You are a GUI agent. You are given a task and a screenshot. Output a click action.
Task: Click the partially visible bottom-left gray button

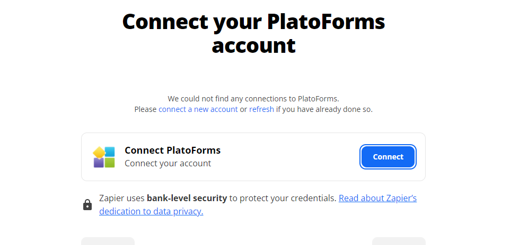(108, 241)
